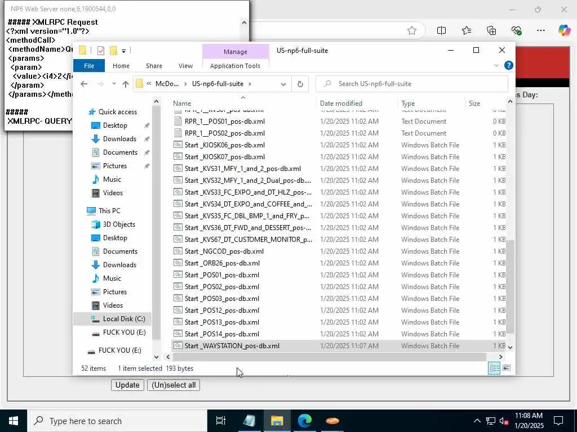577x432 pixels.
Task: Open pinned Desktop under Quick access
Action: (x=115, y=125)
